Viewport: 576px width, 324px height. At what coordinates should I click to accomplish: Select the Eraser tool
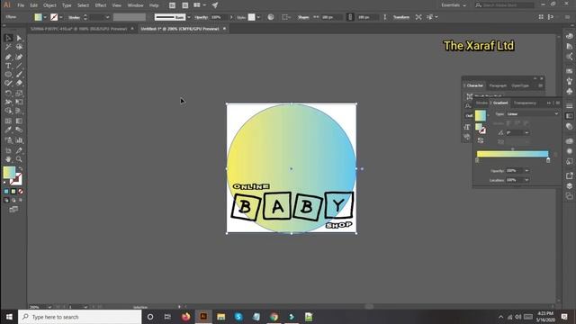[x=19, y=84]
